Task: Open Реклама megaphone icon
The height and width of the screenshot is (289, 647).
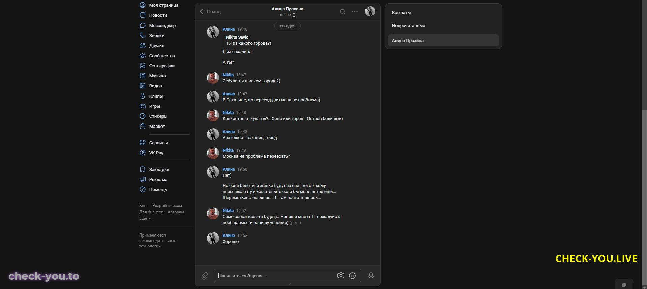Action: pyautogui.click(x=143, y=179)
